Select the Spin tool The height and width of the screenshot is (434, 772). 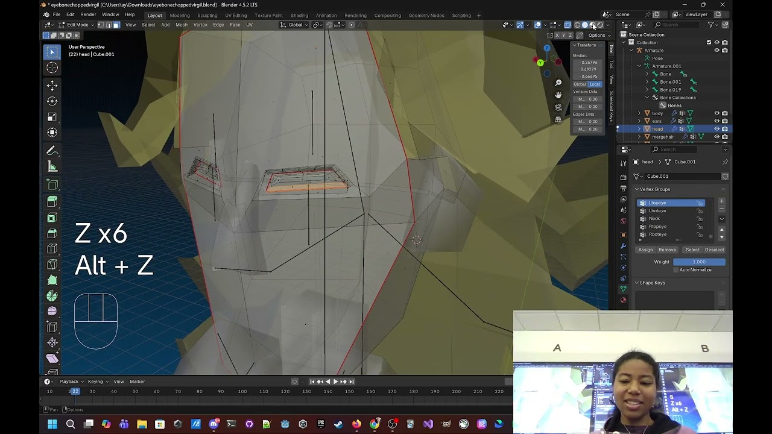52,296
